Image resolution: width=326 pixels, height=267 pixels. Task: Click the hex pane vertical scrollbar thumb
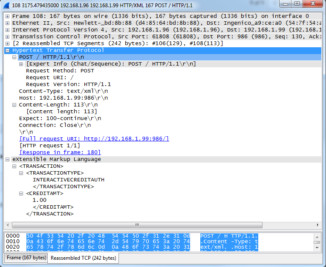317,242
